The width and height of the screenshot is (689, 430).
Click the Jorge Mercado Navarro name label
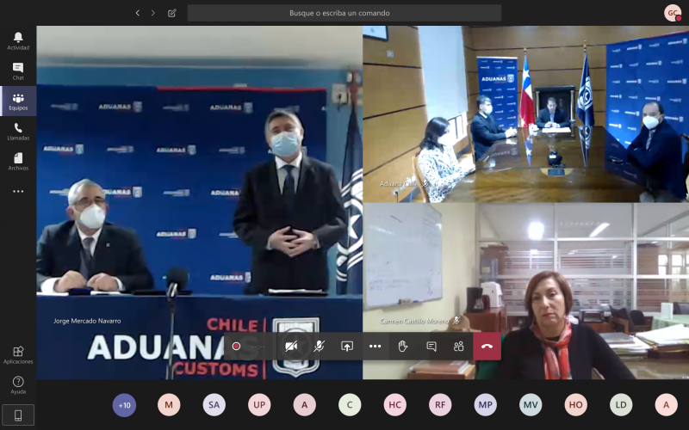87,321
